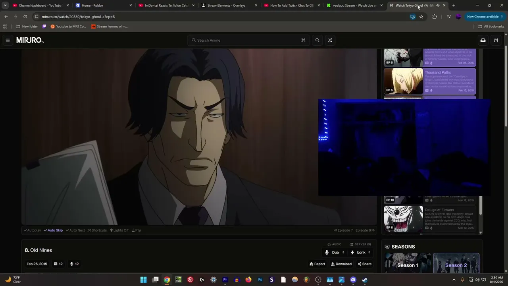Click the magnifier search button
508x286 pixels.
click(x=317, y=40)
